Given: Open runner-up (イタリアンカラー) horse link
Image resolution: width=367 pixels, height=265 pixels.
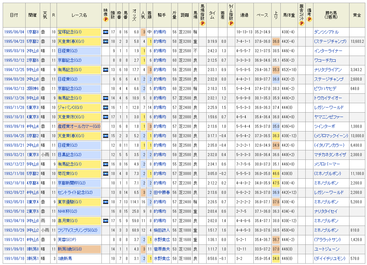Looking at the screenshot, I should coord(329,145).
